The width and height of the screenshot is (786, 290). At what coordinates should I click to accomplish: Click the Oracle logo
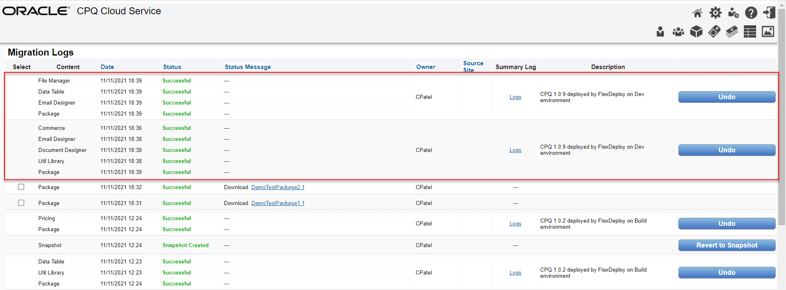click(x=36, y=11)
